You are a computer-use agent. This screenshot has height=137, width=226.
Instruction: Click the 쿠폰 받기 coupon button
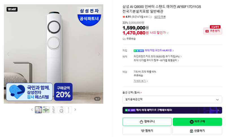213,31
